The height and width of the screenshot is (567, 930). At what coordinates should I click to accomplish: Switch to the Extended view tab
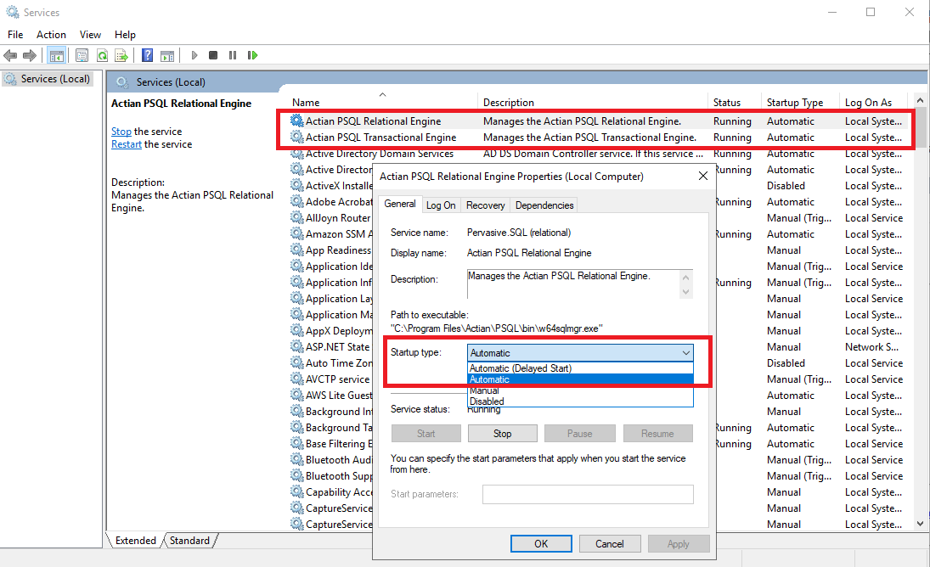135,541
